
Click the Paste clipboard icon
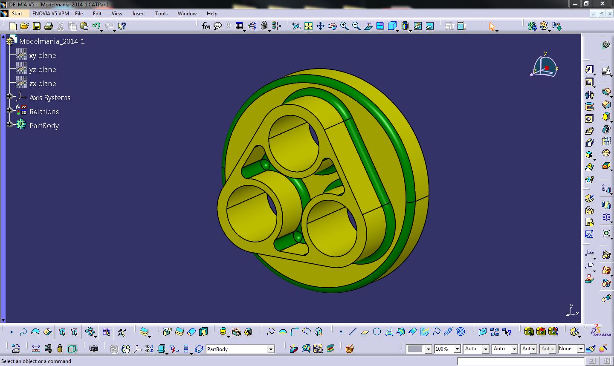(84, 26)
